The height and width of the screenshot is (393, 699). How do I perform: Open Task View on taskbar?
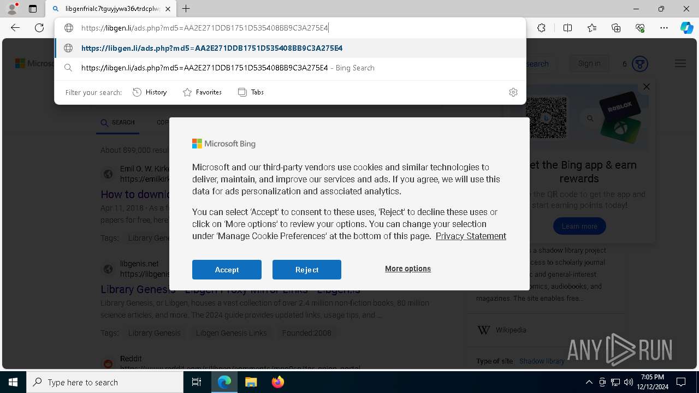point(197,382)
